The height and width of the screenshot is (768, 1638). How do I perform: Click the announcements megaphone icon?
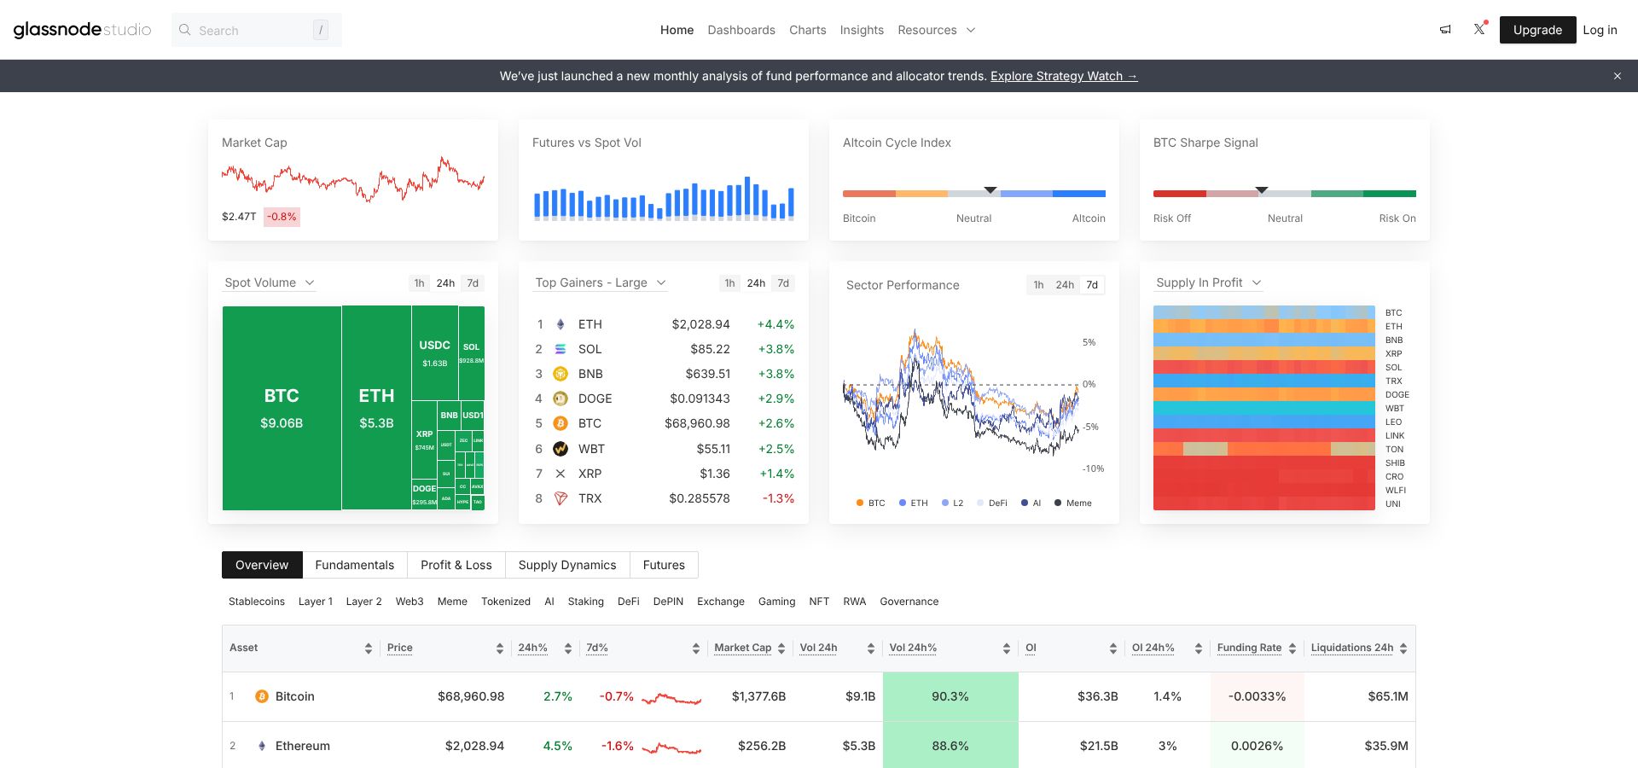(x=1445, y=30)
